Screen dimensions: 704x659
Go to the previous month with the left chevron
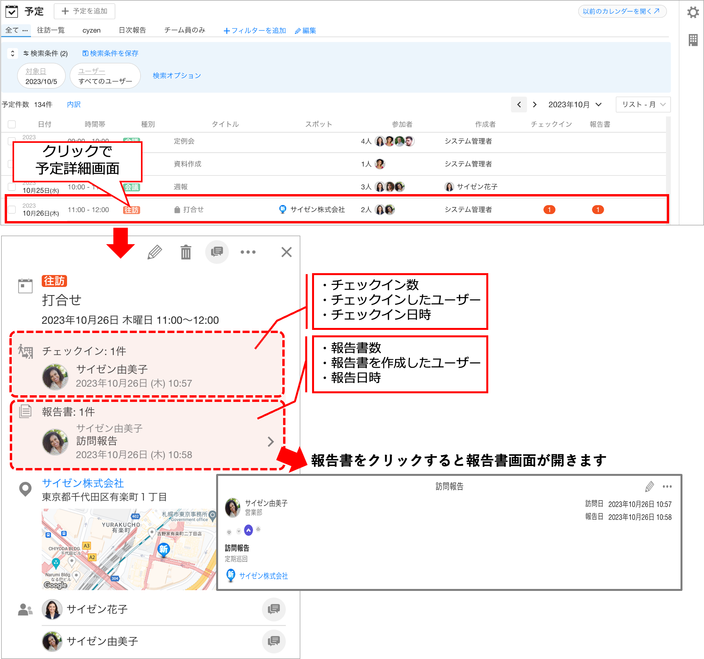(x=519, y=104)
